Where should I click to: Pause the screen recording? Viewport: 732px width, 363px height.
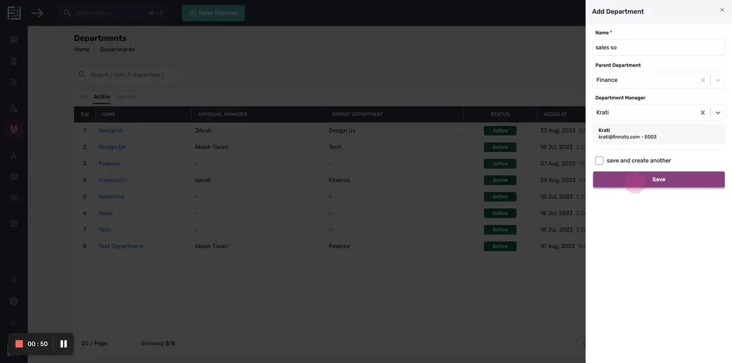coord(64,344)
